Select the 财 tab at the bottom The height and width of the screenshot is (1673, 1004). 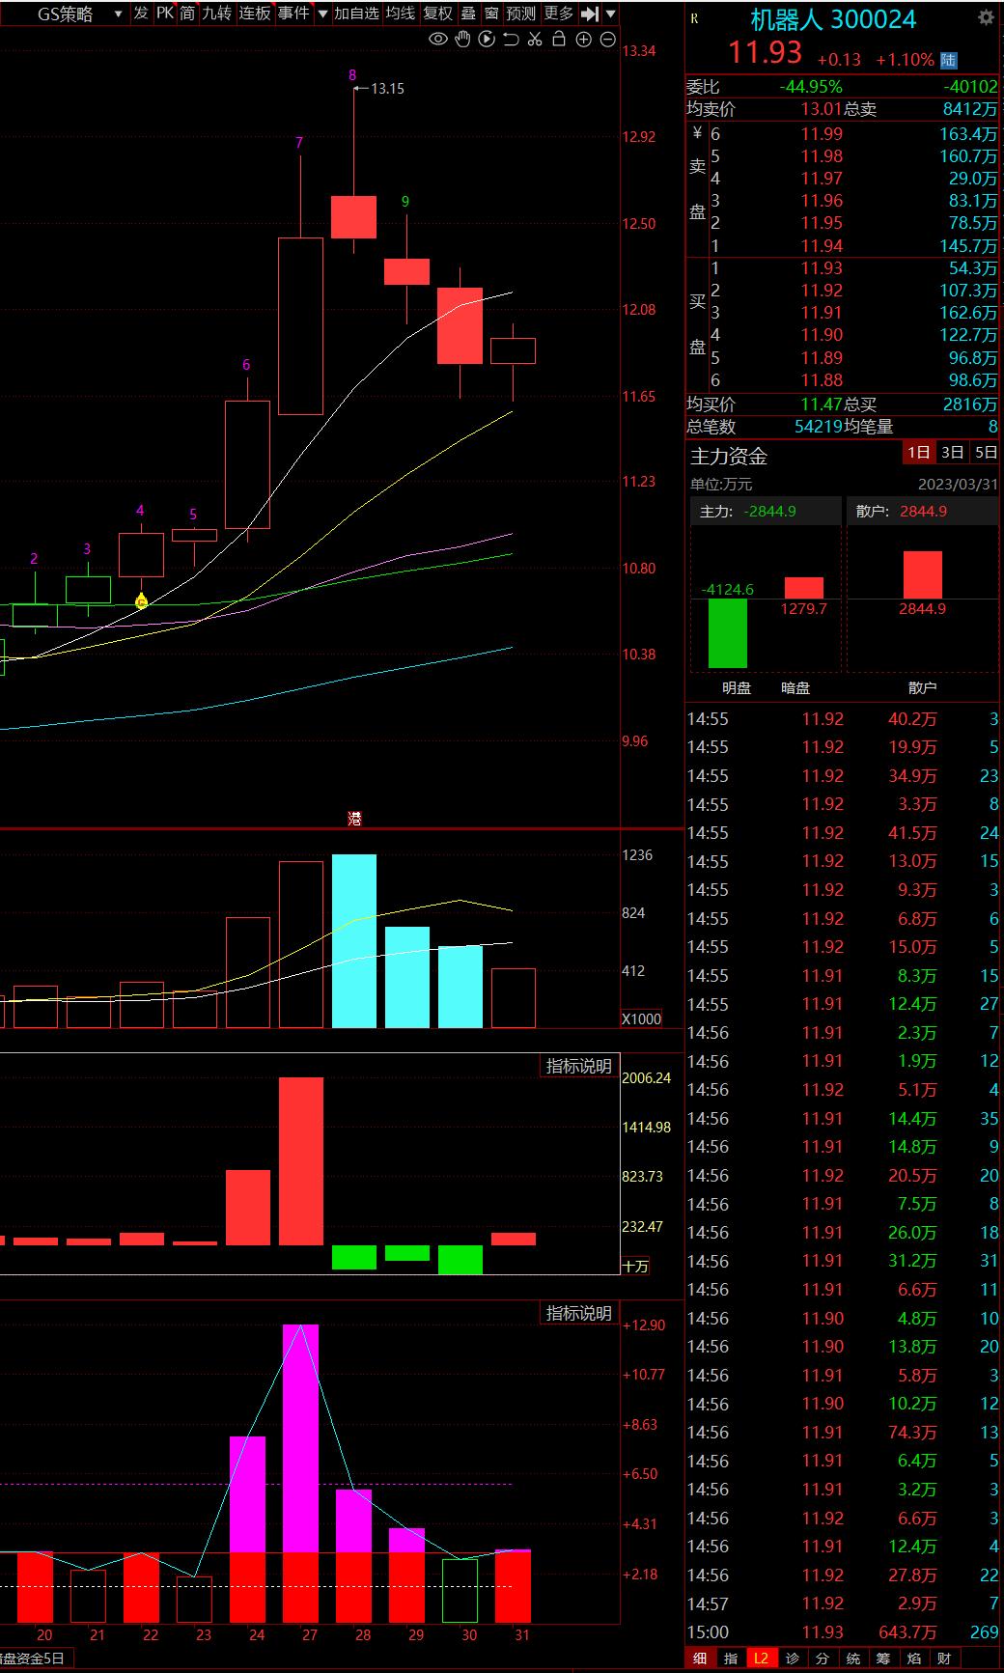[x=943, y=1658]
